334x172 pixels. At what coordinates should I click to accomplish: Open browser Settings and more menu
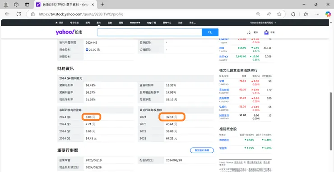tap(317, 14)
